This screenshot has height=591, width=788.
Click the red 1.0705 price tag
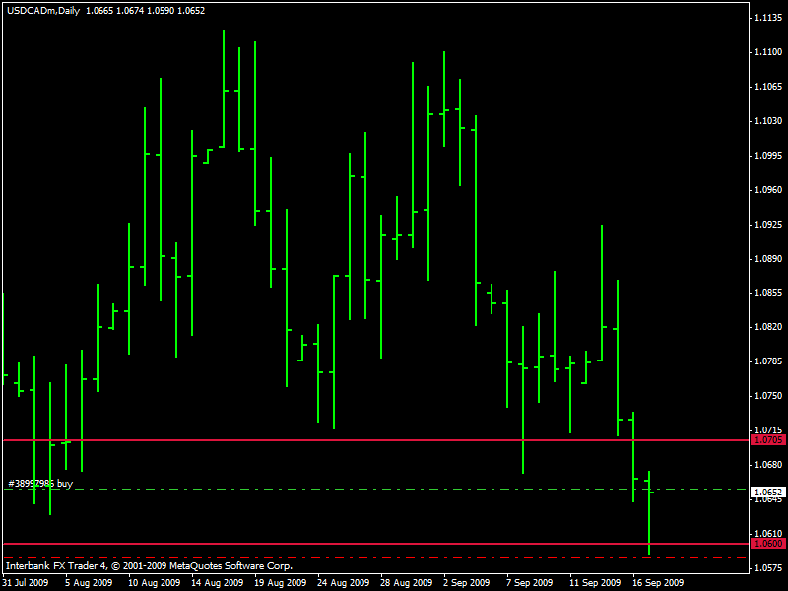coord(766,440)
